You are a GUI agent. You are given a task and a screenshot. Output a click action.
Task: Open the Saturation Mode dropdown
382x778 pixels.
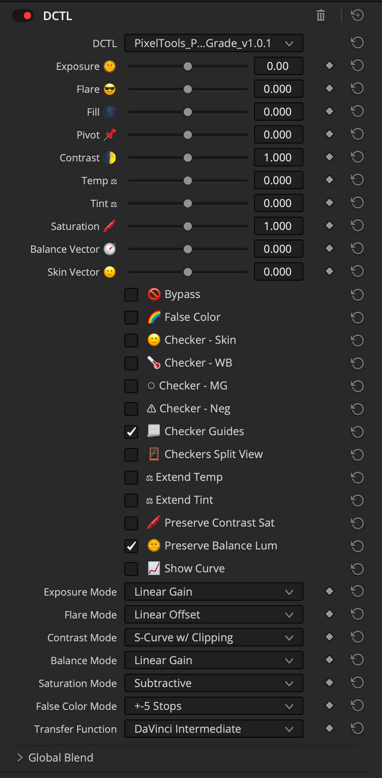[x=213, y=683]
